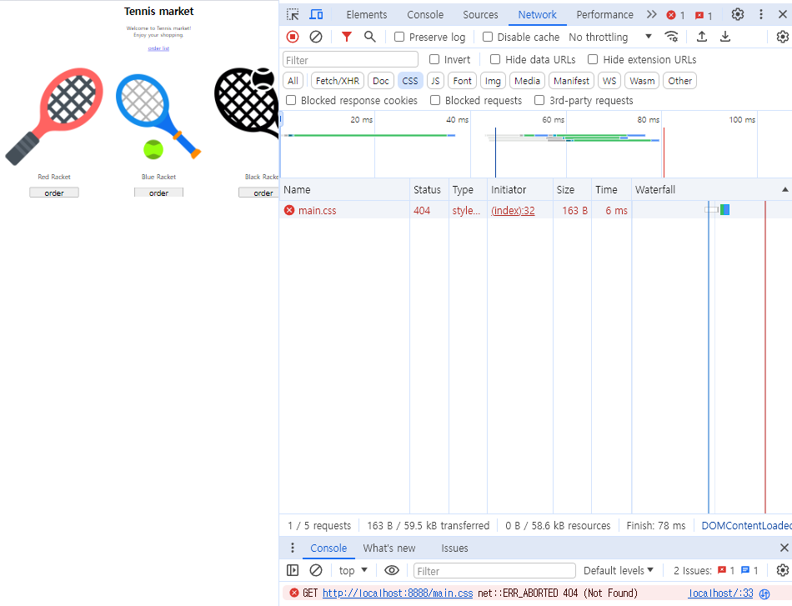Click the order button under Blue Racket
The width and height of the screenshot is (792, 606).
[158, 193]
